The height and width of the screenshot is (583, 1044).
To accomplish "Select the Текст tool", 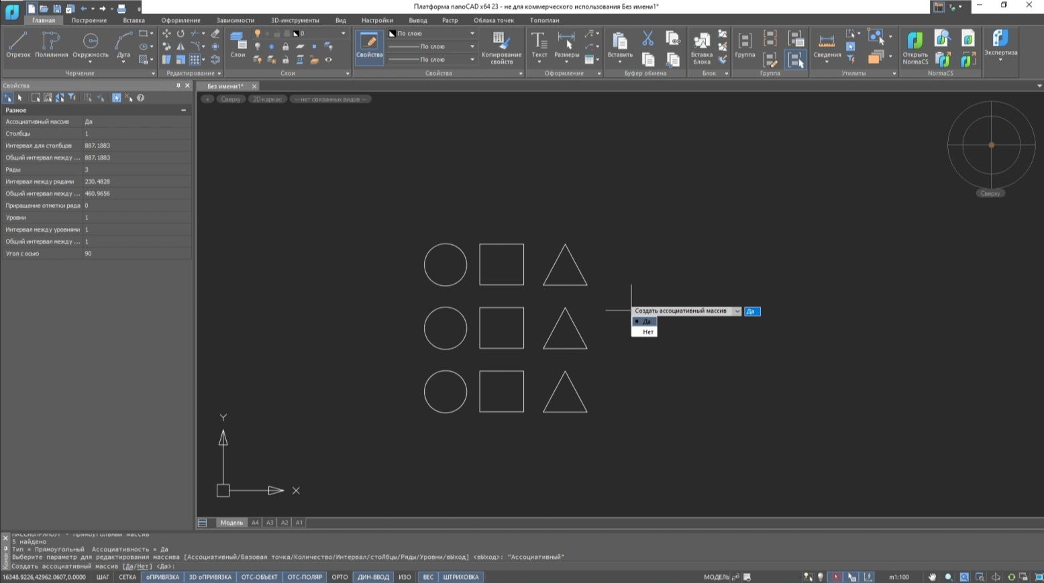I will pyautogui.click(x=539, y=47).
